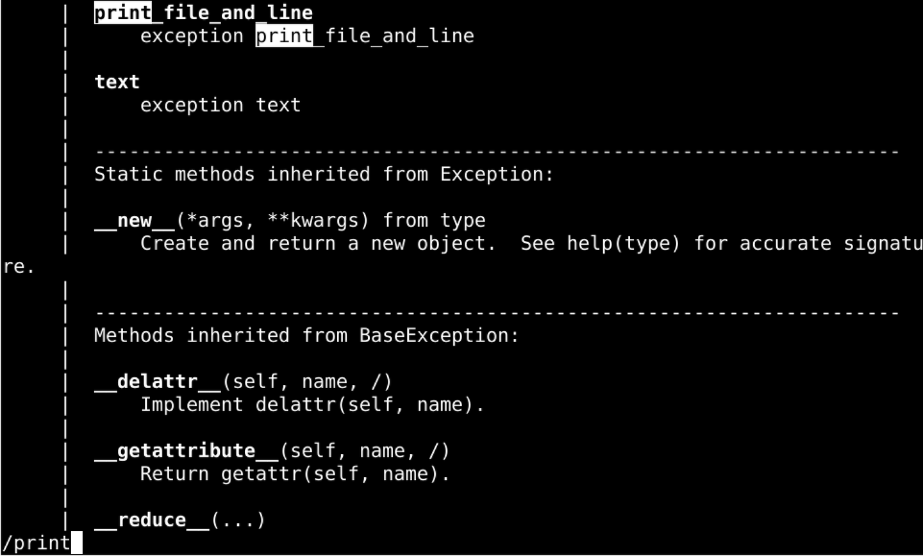The height and width of the screenshot is (556, 923).
Task: Click the bold text attribute heading
Action: (x=117, y=82)
